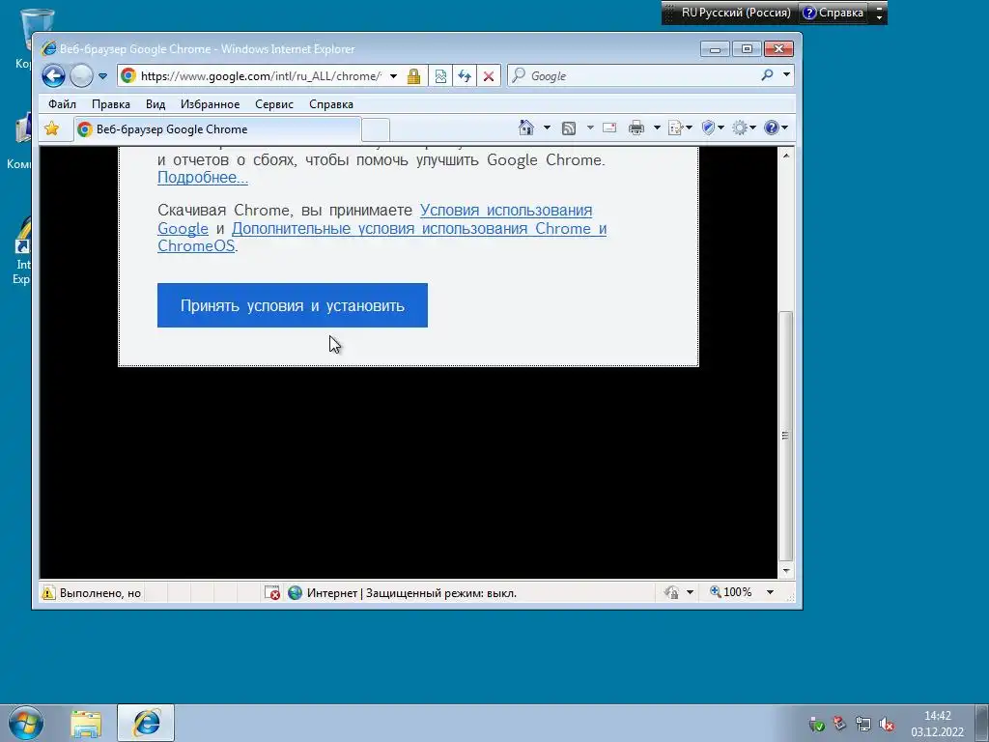Viewport: 989px width, 742px height.
Task: Select the Веб-браузер Google Chrome tab
Action: [217, 129]
